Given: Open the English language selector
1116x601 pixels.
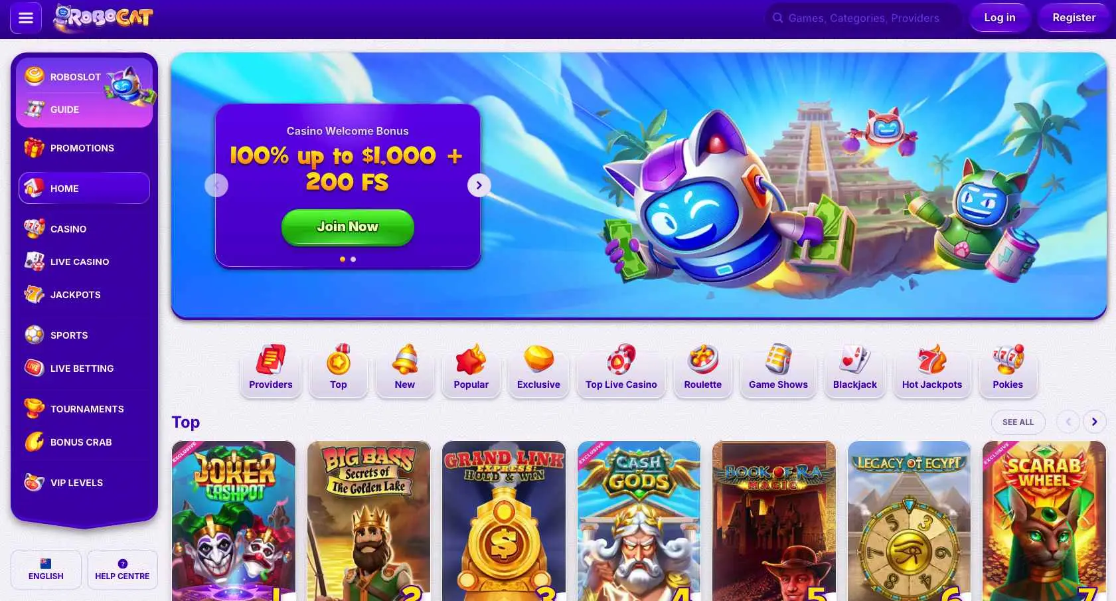Looking at the screenshot, I should (x=46, y=569).
